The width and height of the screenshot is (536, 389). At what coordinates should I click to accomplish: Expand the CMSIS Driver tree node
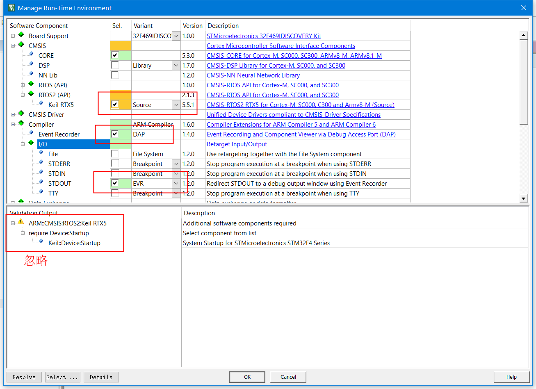tap(13, 115)
